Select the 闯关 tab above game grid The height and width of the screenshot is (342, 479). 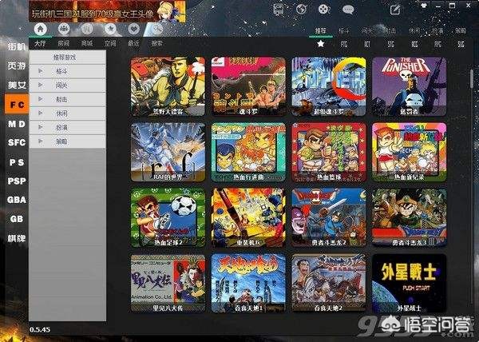(367, 30)
